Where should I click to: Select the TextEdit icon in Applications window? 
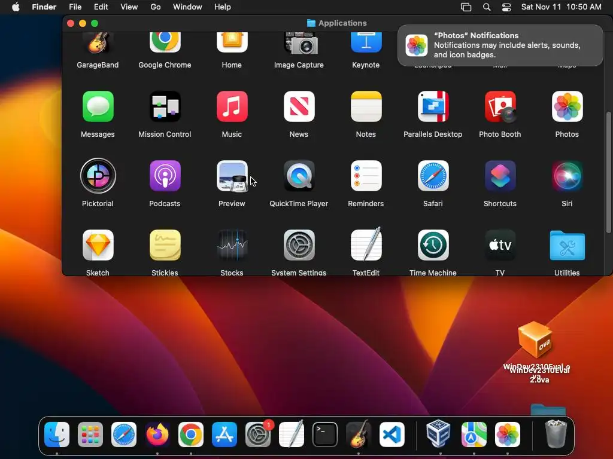(x=366, y=244)
